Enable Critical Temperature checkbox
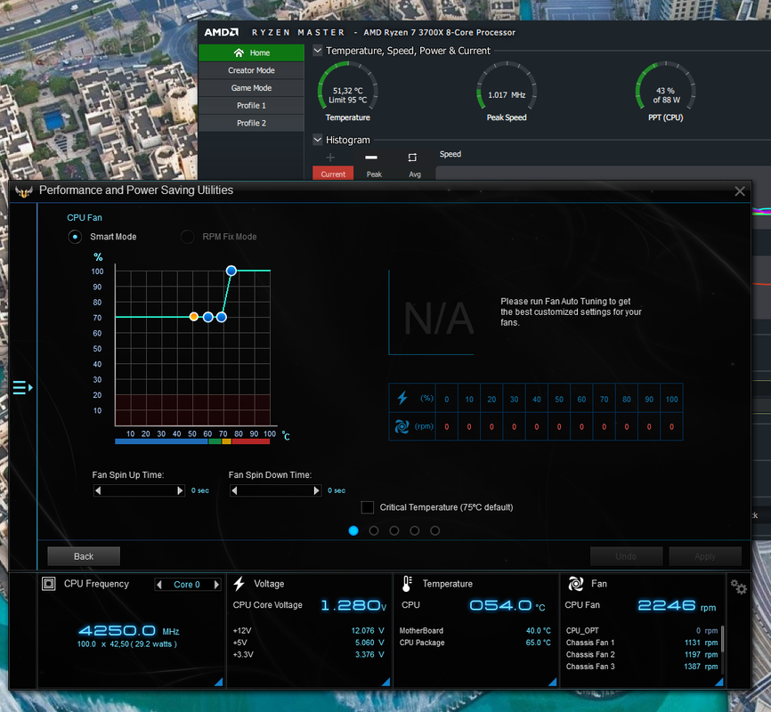 (368, 507)
